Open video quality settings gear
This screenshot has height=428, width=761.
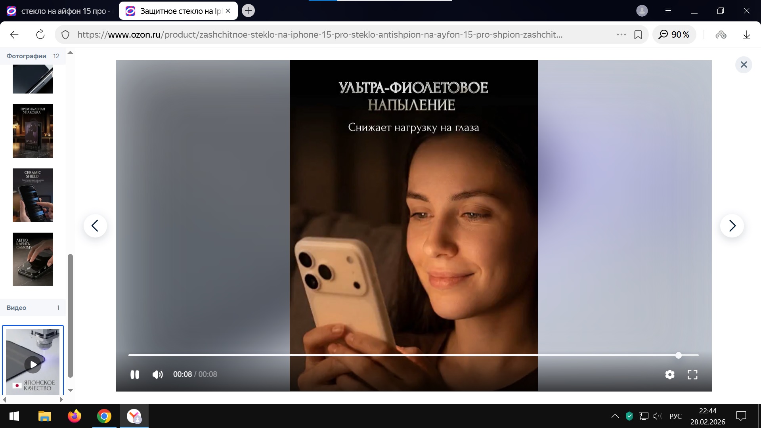tap(670, 374)
